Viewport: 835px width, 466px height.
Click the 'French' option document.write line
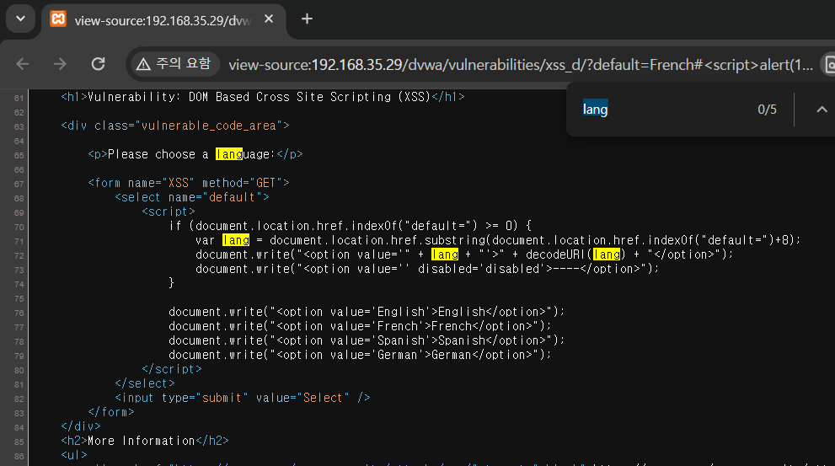tap(360, 326)
